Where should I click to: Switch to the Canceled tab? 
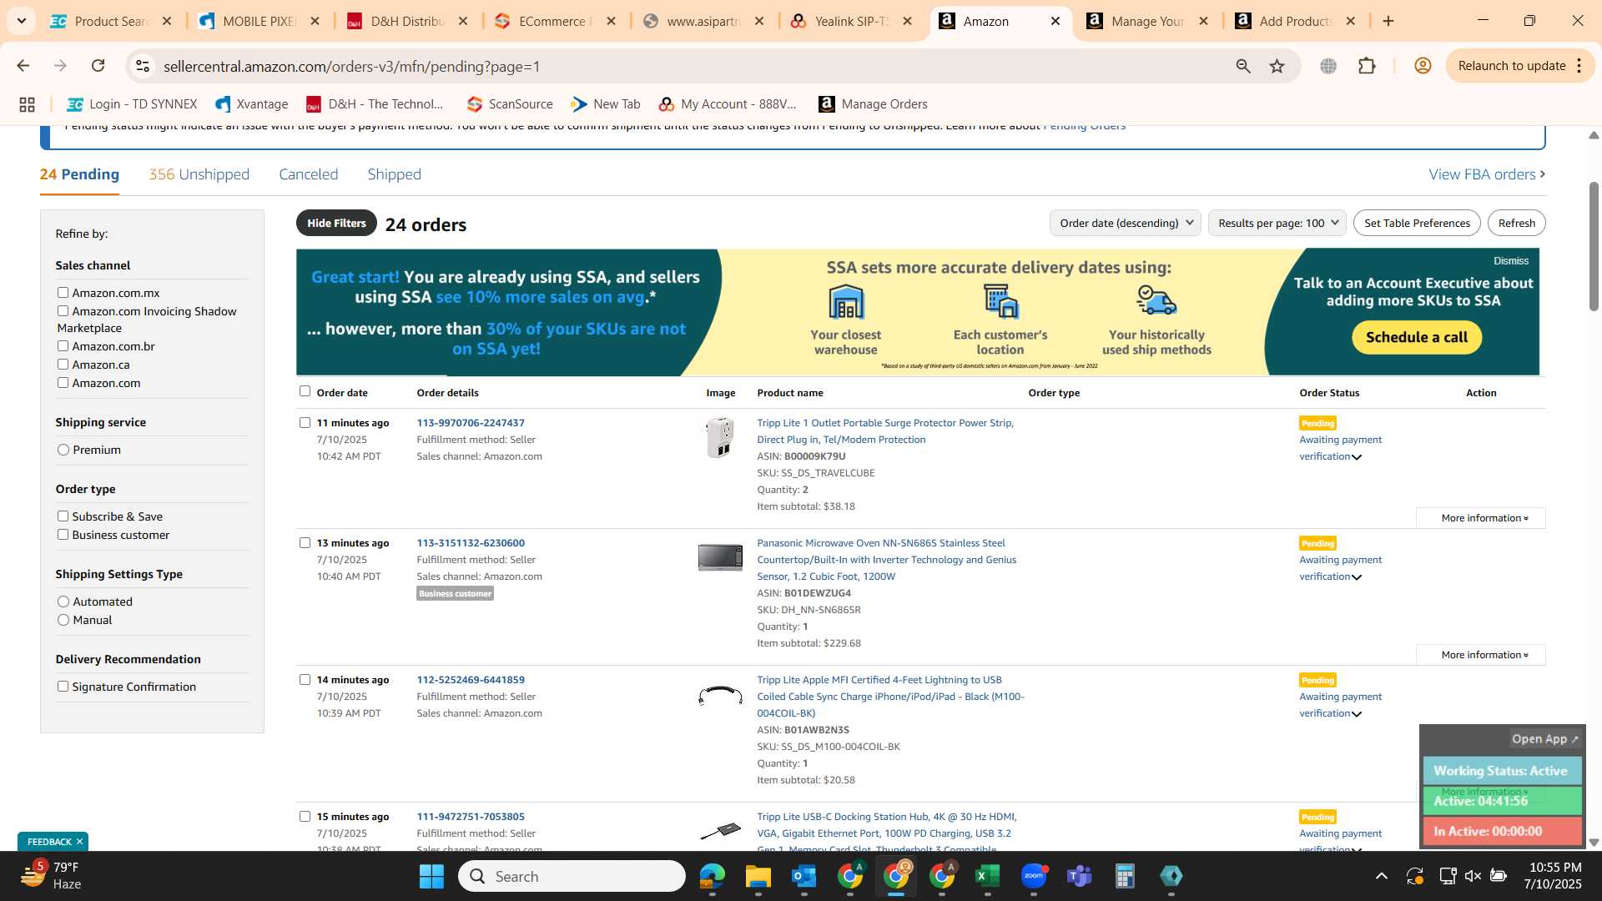click(308, 174)
